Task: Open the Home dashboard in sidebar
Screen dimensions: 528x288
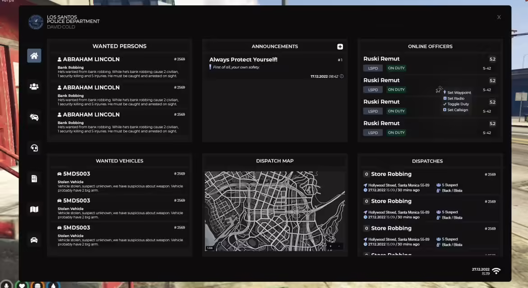Action: (x=34, y=56)
